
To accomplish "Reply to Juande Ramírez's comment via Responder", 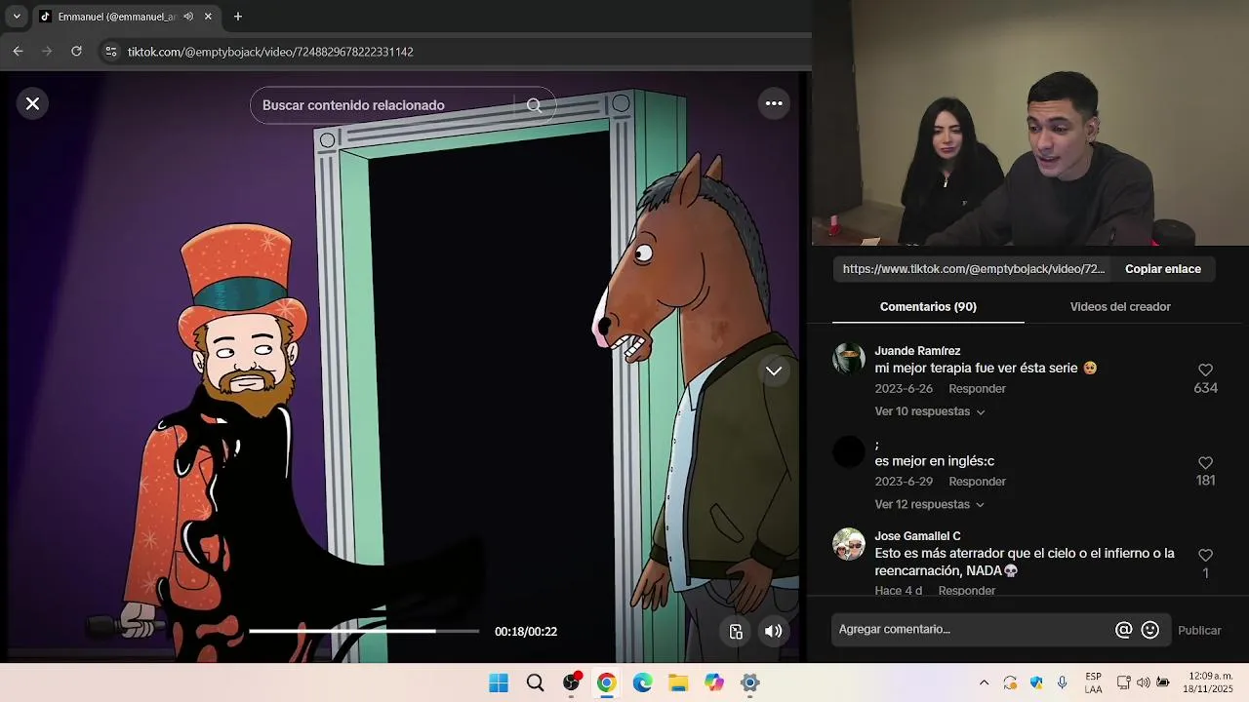I will (977, 388).
